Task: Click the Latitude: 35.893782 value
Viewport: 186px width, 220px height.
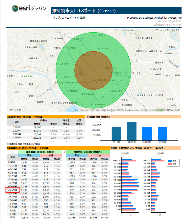Action: [169, 21]
